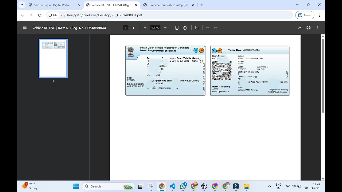Screen dimensions: 342x192
Task: Open WhatsApp from taskbar
Action: (x=183, y=186)
